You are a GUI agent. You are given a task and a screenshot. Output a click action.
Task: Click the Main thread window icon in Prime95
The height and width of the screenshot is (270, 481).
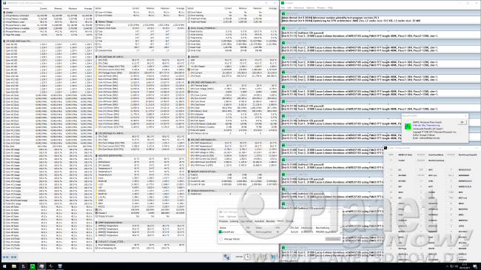(x=283, y=13)
